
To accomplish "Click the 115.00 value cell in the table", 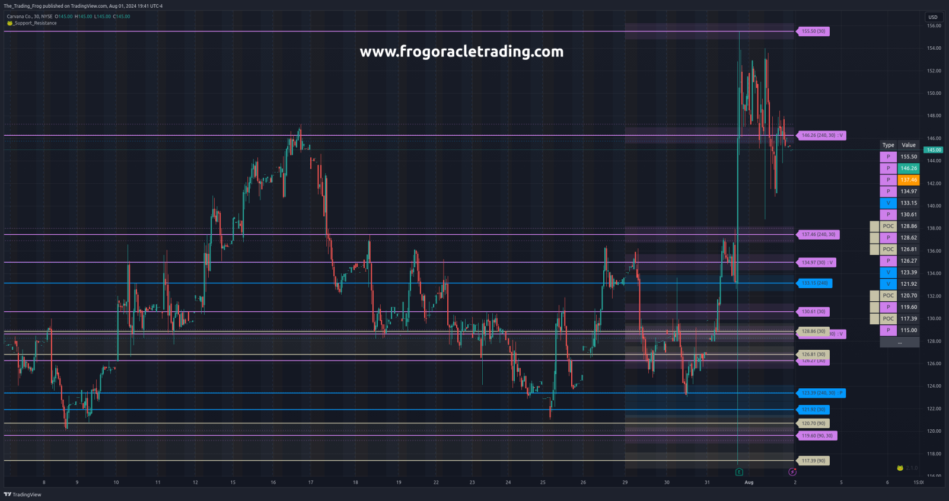I will pos(909,330).
